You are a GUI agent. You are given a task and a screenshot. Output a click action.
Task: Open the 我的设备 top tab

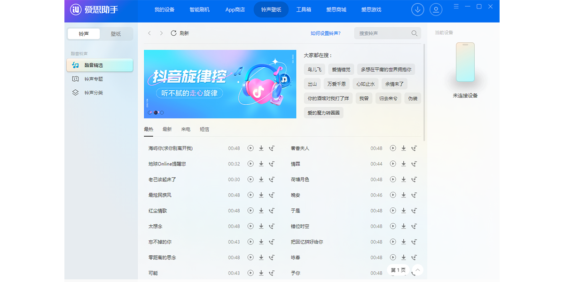pos(164,9)
